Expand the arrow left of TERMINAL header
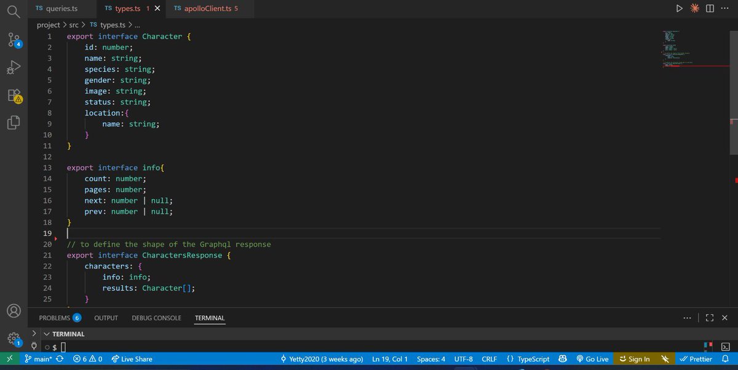This screenshot has width=738, height=370. [34, 334]
